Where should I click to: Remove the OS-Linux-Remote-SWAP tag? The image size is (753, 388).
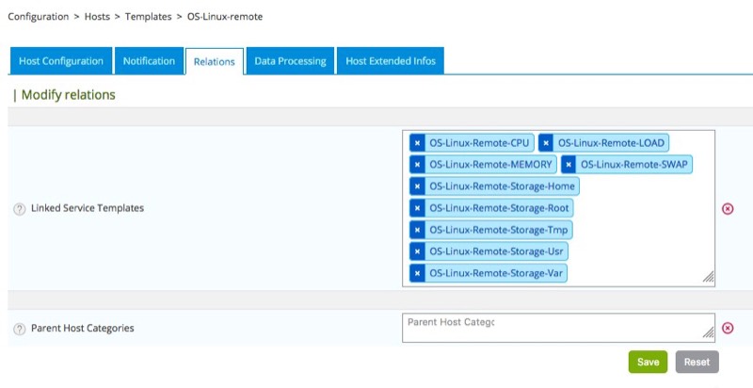[569, 165]
